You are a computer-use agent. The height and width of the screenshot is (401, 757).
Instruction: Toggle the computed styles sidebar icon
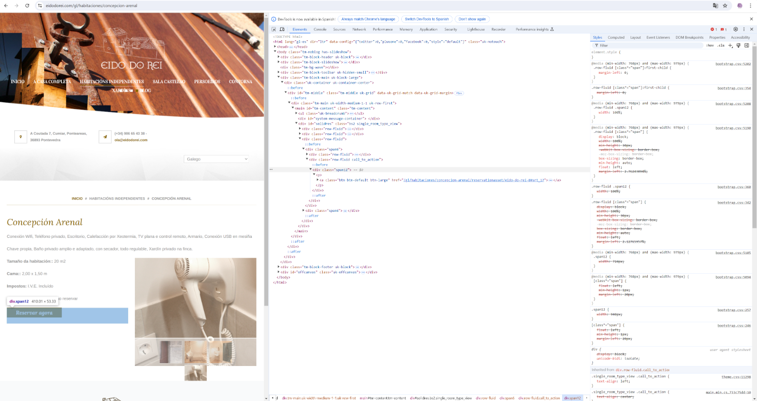click(747, 45)
